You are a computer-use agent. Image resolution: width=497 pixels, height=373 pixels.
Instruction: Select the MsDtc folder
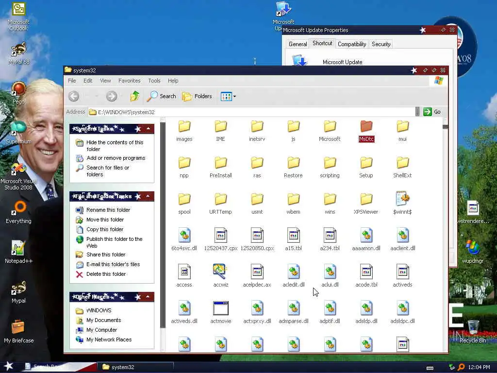click(366, 131)
